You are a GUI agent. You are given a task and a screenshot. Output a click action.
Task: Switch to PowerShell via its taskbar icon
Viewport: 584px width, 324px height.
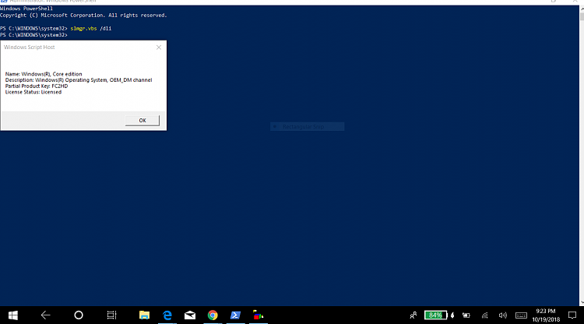click(235, 315)
